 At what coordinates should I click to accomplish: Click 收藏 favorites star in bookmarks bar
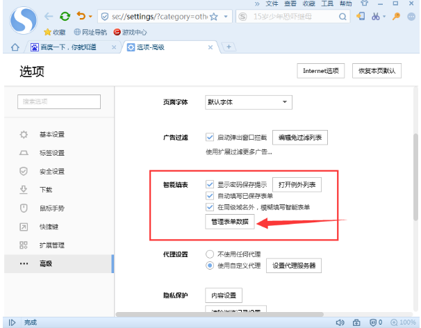(x=55, y=32)
